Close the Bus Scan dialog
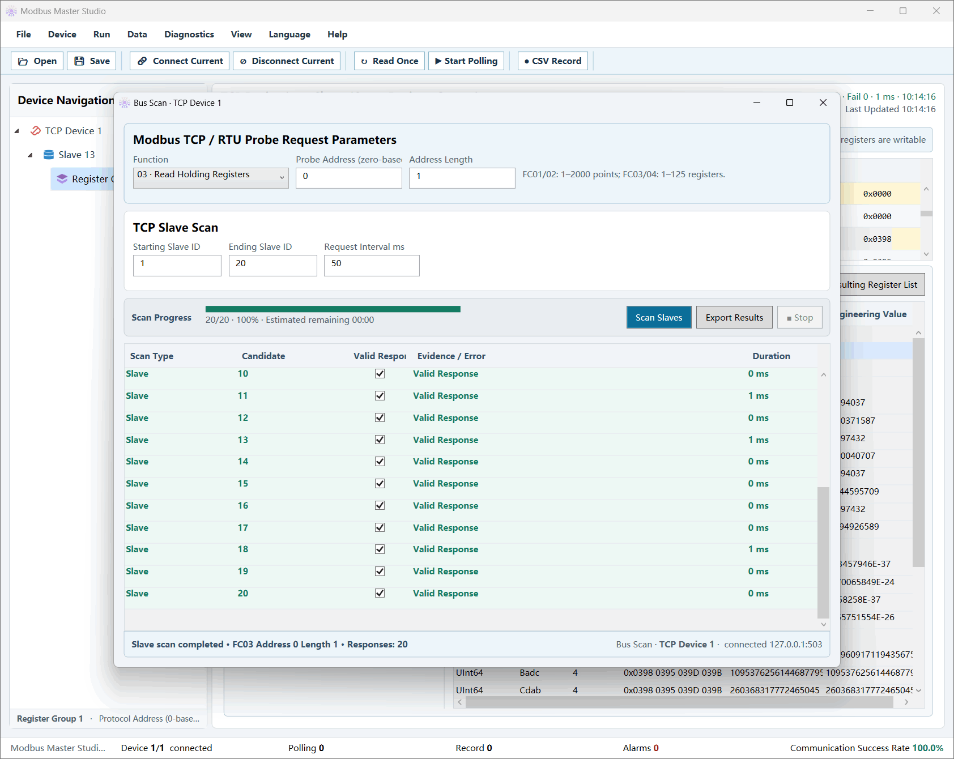Screen dimensions: 954x759 (823, 103)
